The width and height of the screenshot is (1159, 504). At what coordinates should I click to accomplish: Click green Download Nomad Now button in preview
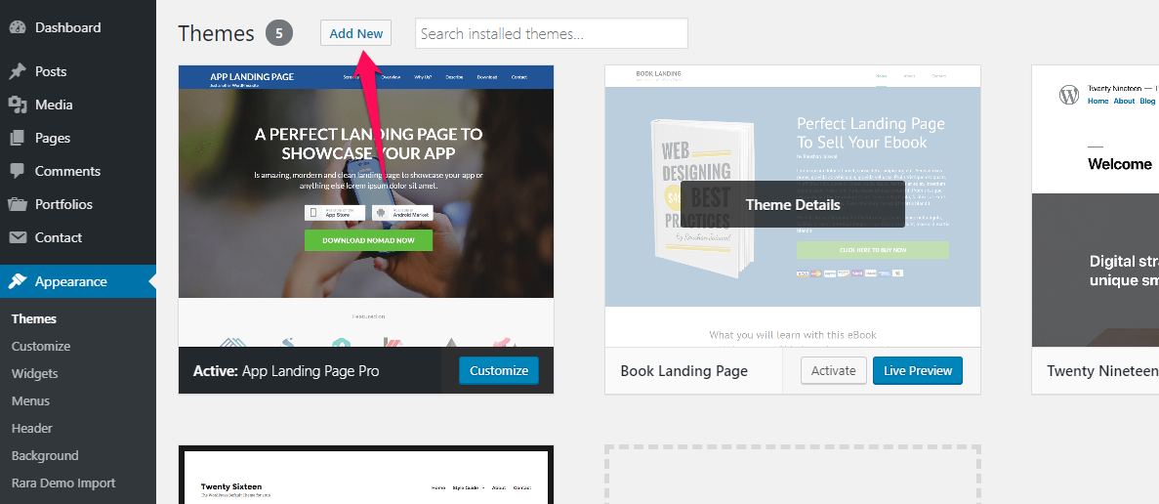coord(368,240)
